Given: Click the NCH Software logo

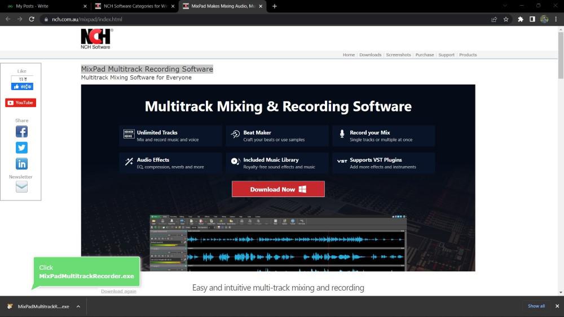Looking at the screenshot, I should click(x=96, y=39).
